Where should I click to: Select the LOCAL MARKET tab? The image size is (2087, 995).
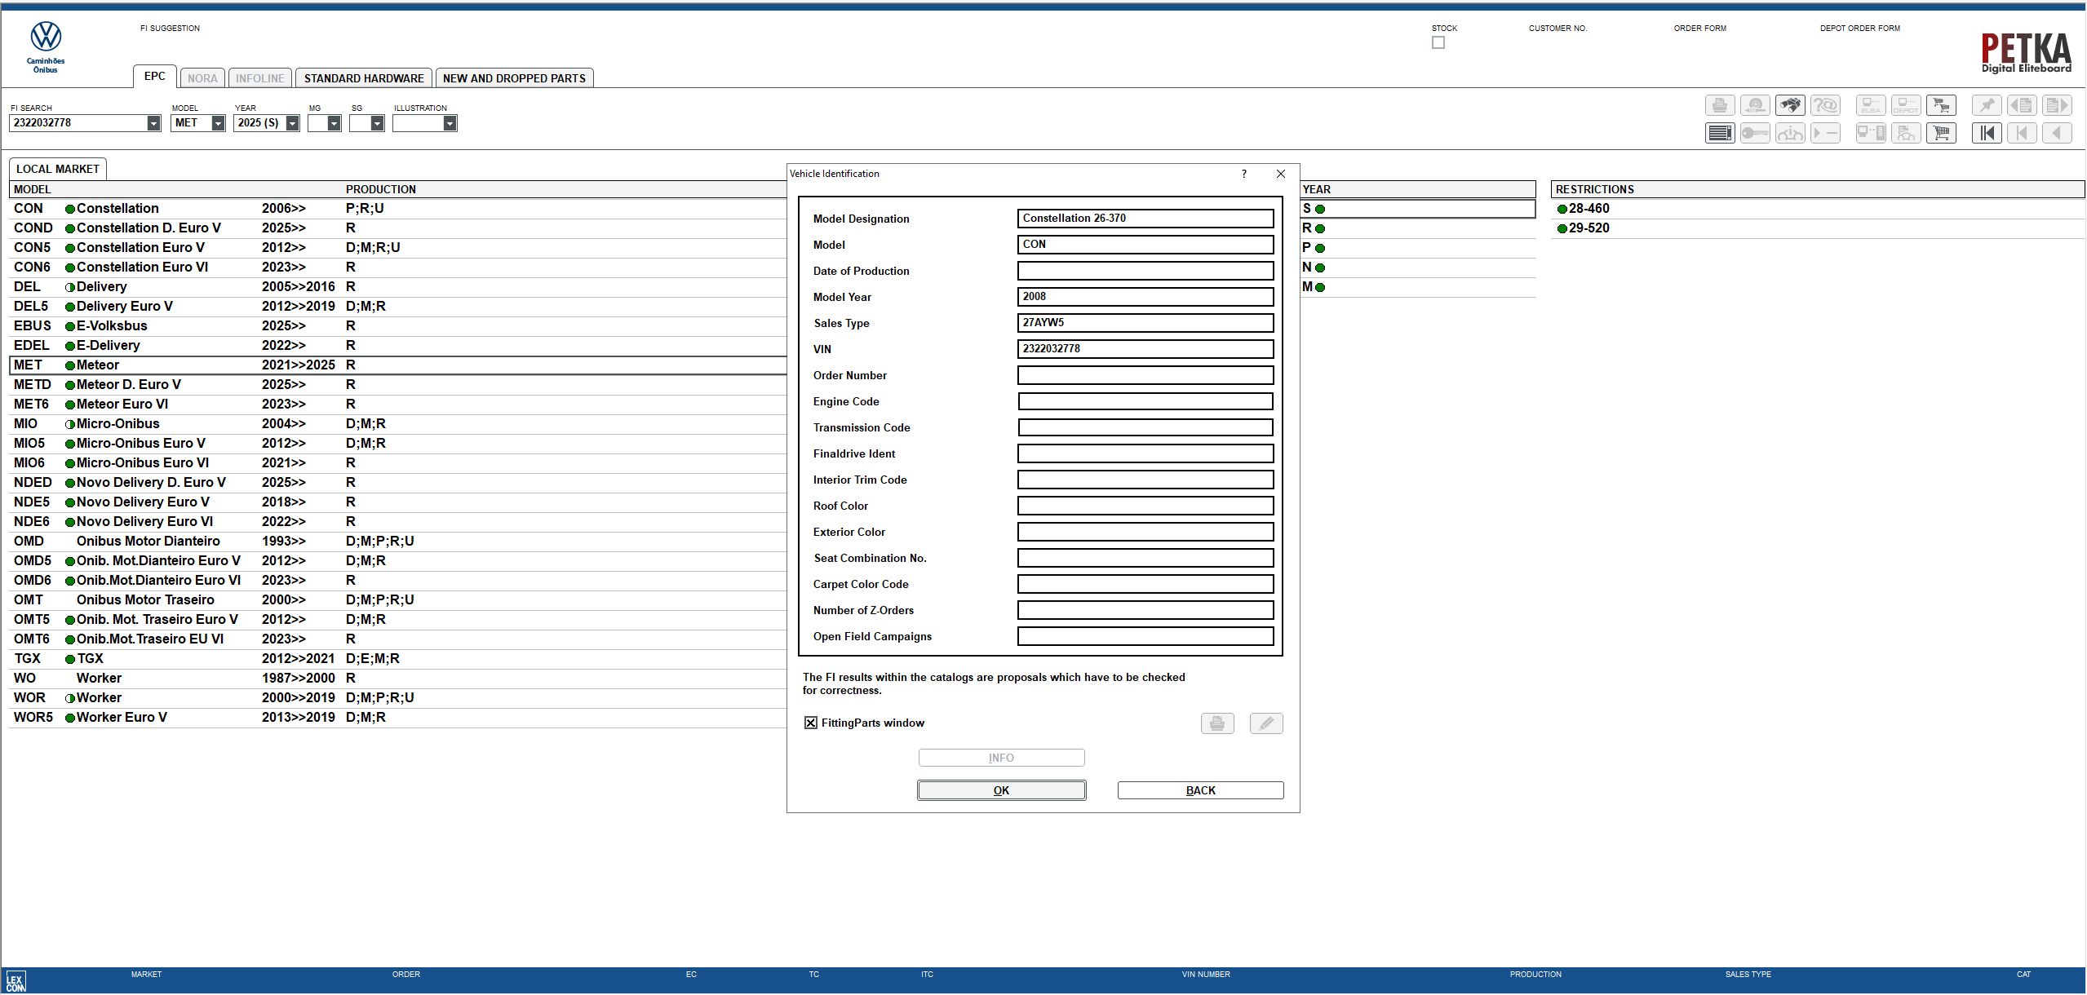[58, 169]
